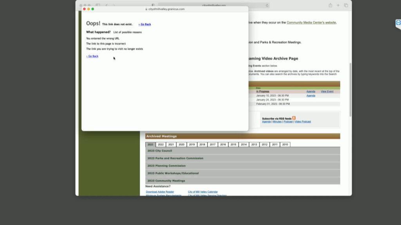The width and height of the screenshot is (401, 225).
Task: Click View Event link
Action: (x=327, y=91)
